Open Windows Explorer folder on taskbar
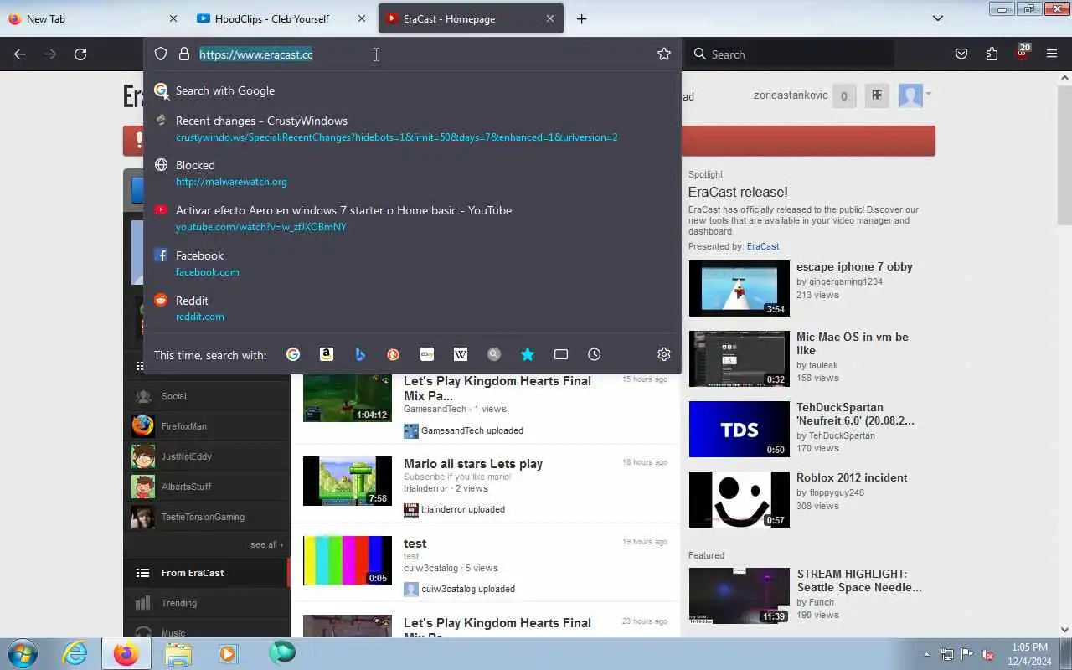This screenshot has width=1072, height=670. click(x=178, y=653)
